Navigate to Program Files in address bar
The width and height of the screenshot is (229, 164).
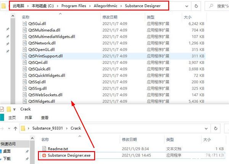74,6
